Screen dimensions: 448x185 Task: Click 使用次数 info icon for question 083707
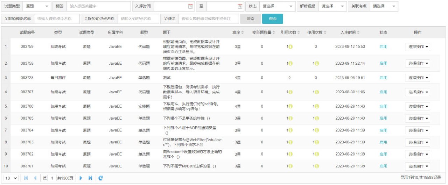[x=316, y=92]
